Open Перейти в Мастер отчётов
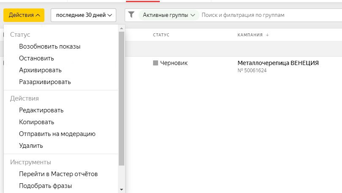 58,174
